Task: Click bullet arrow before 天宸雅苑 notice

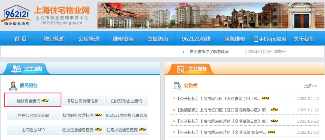Action: coord(174,98)
